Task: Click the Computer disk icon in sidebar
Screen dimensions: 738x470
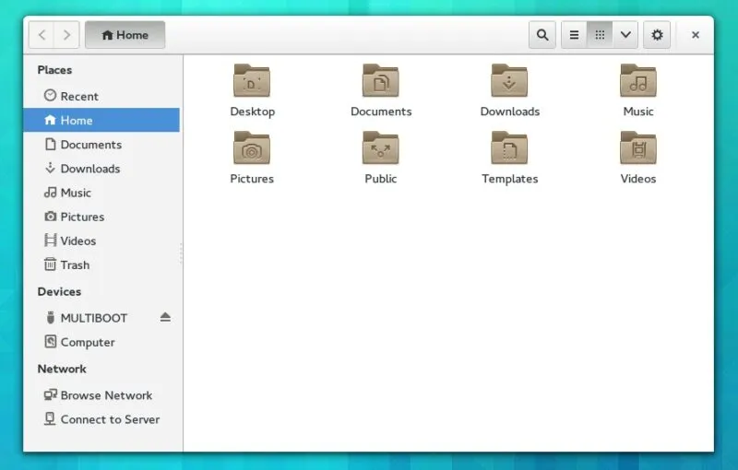Action: tap(51, 341)
